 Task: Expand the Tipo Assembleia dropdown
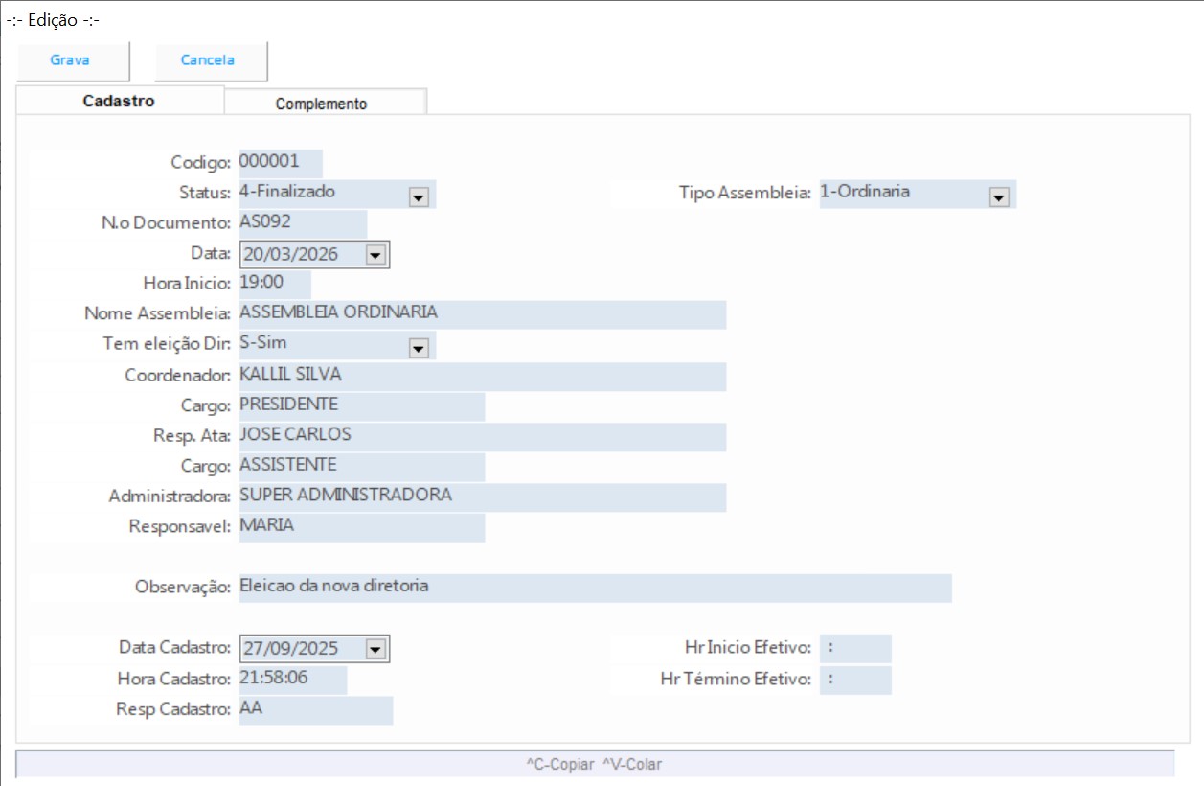click(x=999, y=196)
